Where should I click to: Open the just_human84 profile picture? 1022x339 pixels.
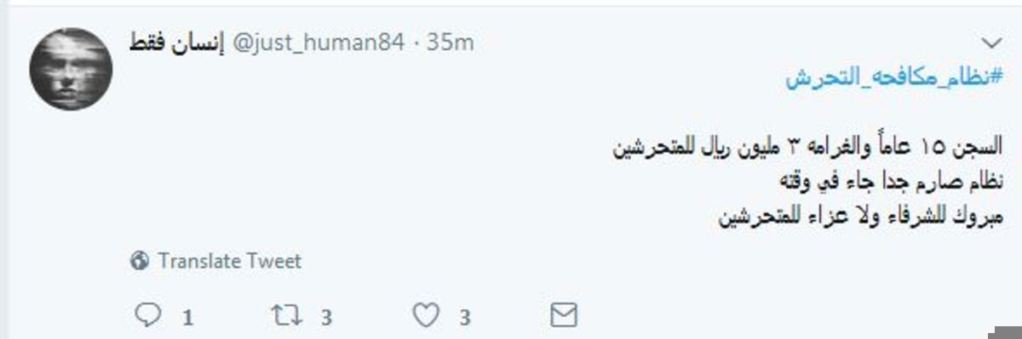(x=71, y=69)
